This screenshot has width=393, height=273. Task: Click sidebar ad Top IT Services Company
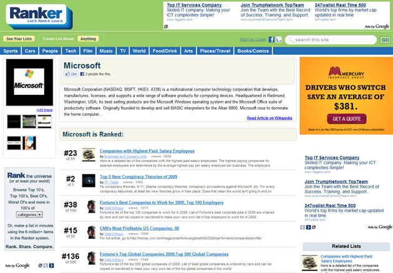pyautogui.click(x=332, y=158)
